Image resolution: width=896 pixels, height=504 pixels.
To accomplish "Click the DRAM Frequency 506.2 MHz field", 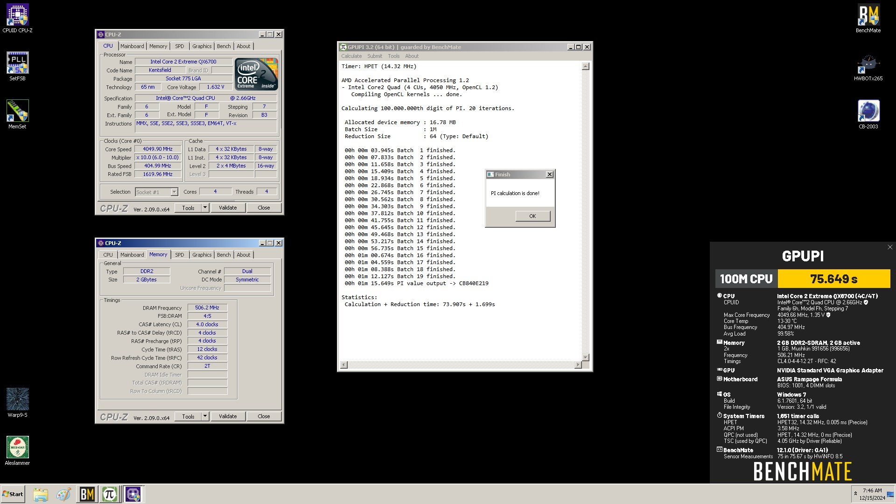I will 207,308.
